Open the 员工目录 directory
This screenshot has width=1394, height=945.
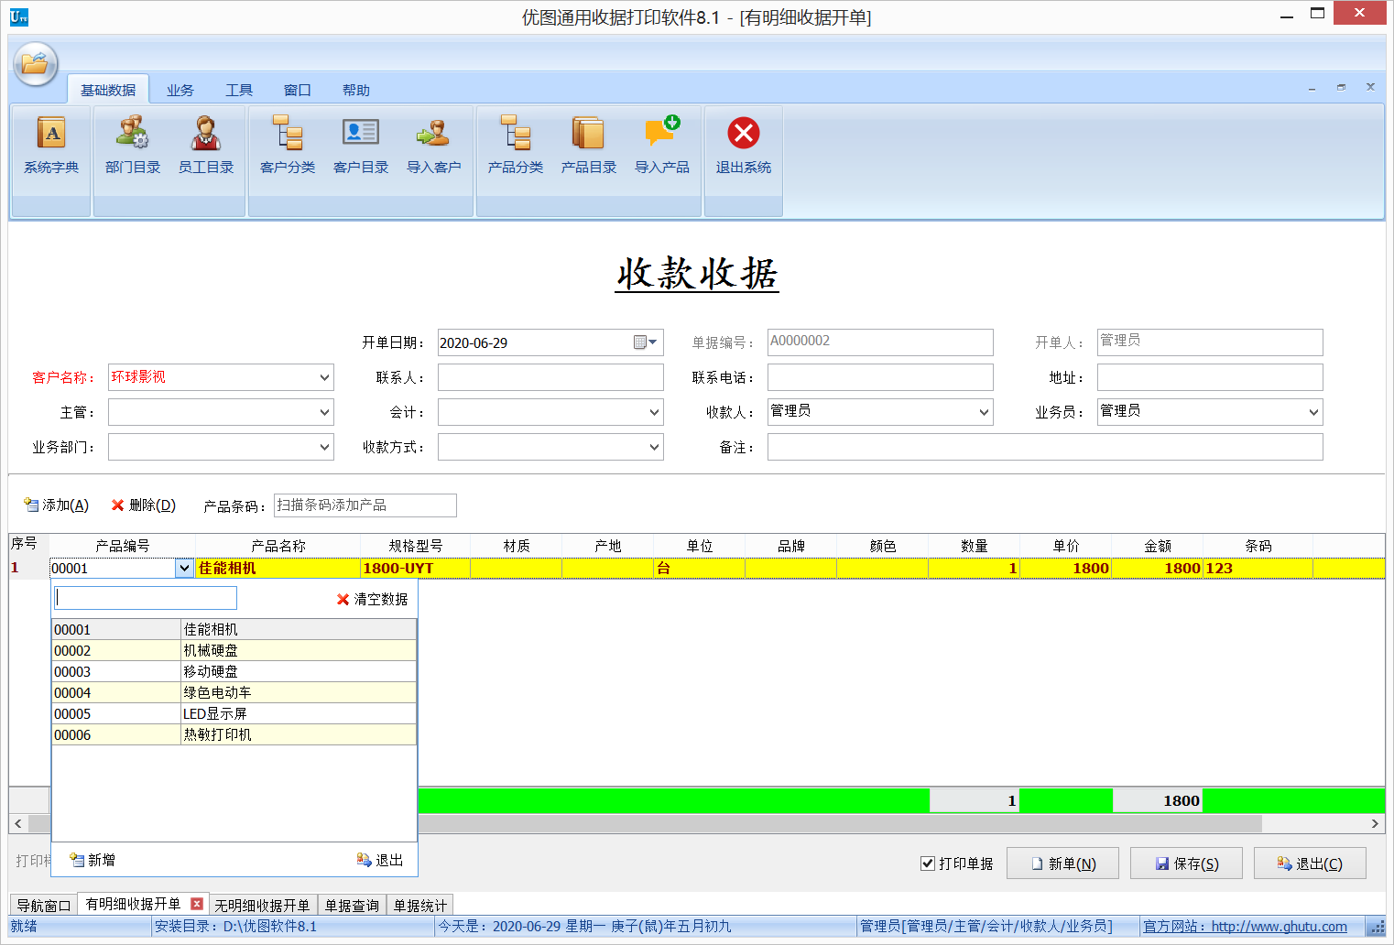(x=206, y=147)
